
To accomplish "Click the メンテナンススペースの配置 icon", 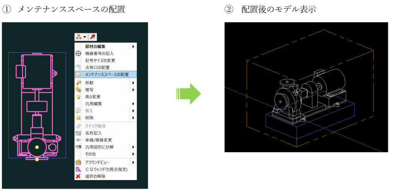I will (x=78, y=74).
